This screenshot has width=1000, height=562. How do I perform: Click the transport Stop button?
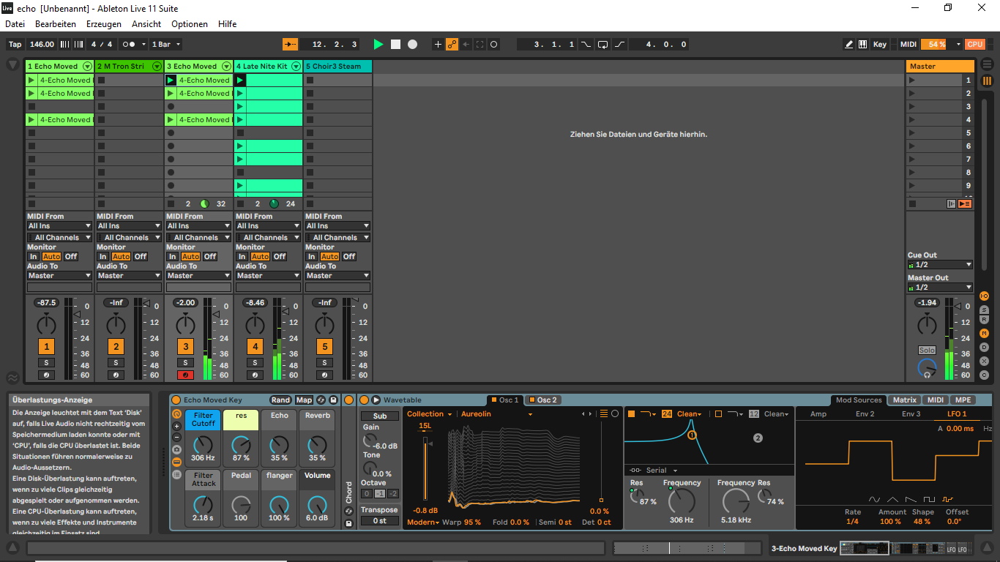click(x=395, y=44)
